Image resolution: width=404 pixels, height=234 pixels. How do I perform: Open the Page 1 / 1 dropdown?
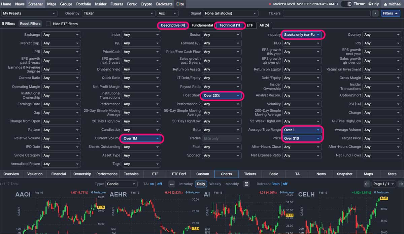(384, 184)
